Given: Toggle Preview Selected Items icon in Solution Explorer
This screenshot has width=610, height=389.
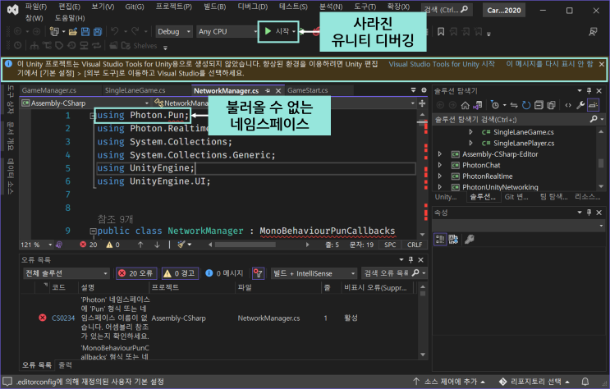Looking at the screenshot, I should tap(594, 105).
